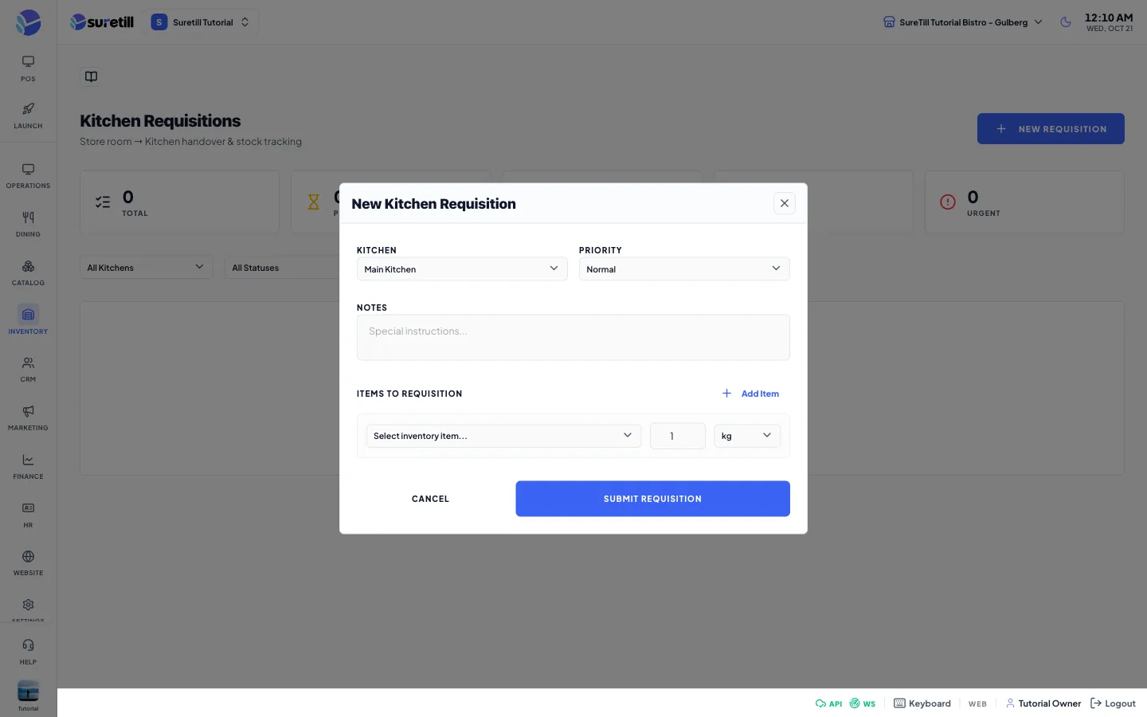Click the Submit Requisition button

(652, 499)
